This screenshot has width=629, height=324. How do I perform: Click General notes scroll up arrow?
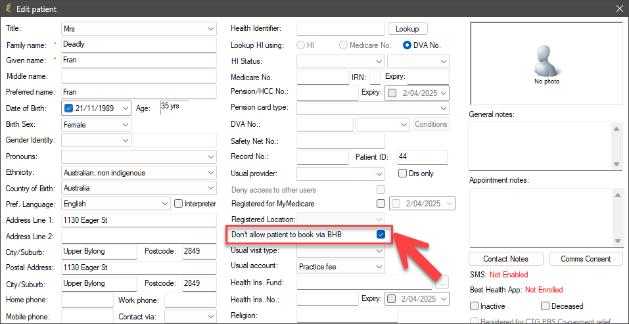pos(616,128)
